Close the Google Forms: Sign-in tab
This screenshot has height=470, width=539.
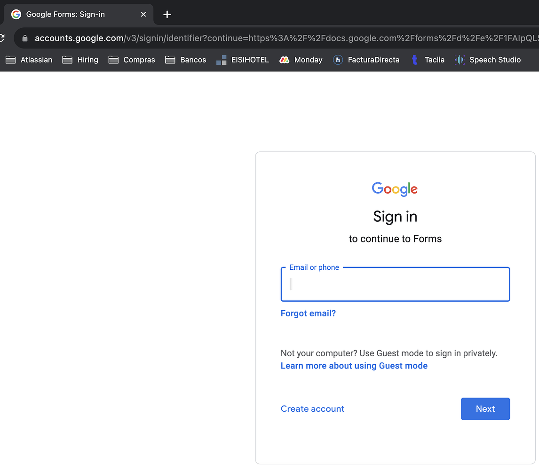pyautogui.click(x=143, y=15)
